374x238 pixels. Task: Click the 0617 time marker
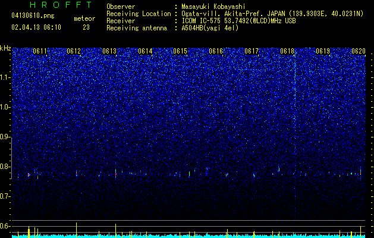coord(252,51)
